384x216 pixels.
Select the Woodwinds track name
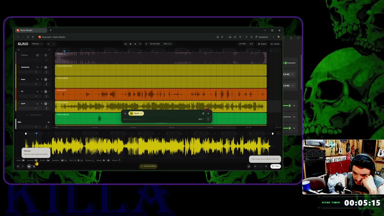click(25, 67)
